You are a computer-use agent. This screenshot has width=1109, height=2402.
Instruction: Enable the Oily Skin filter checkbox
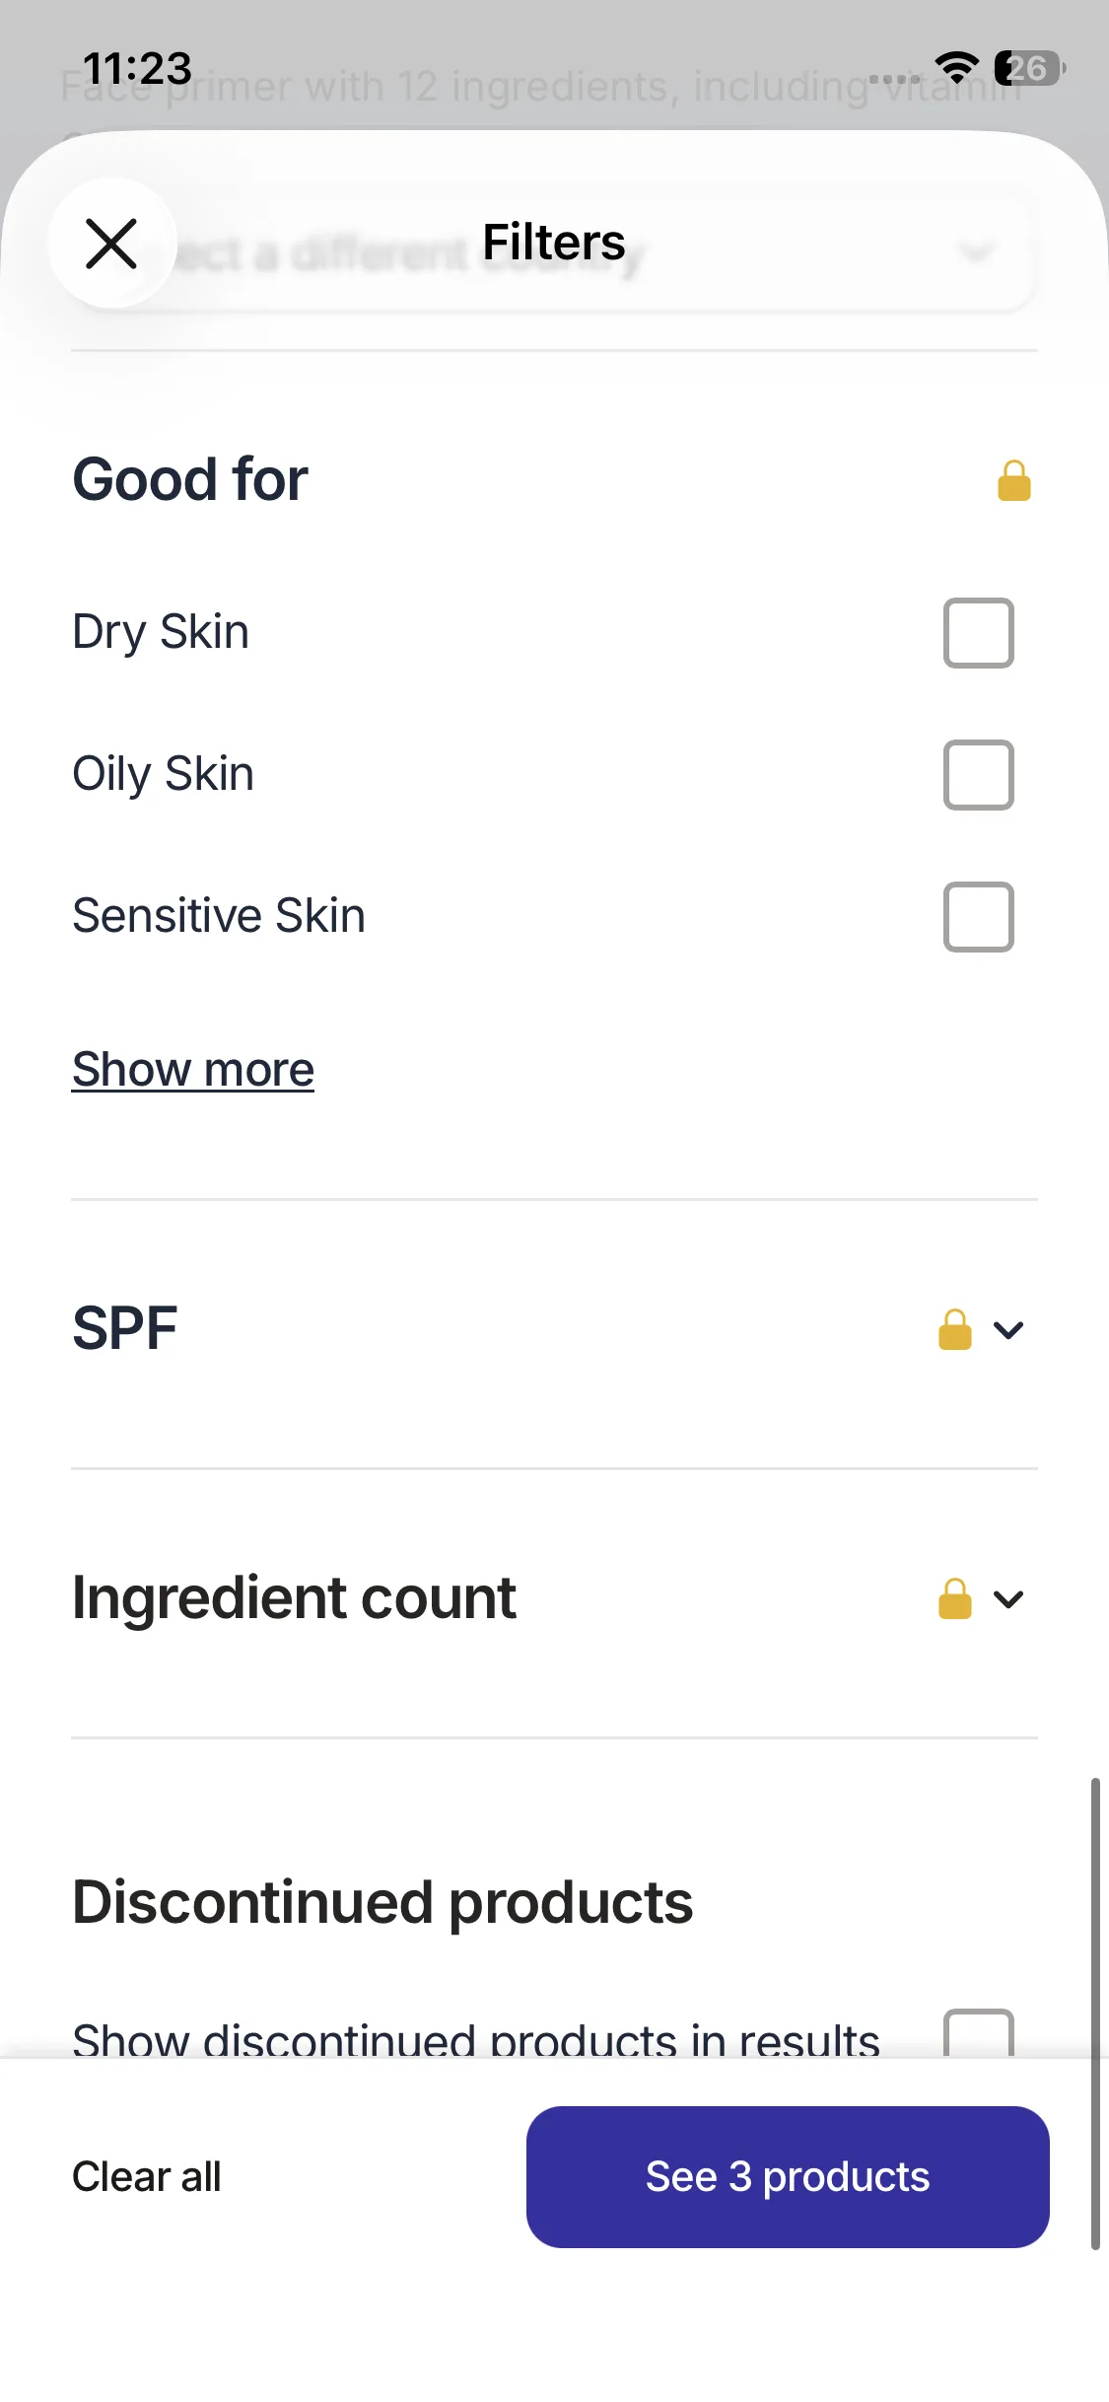(x=978, y=775)
